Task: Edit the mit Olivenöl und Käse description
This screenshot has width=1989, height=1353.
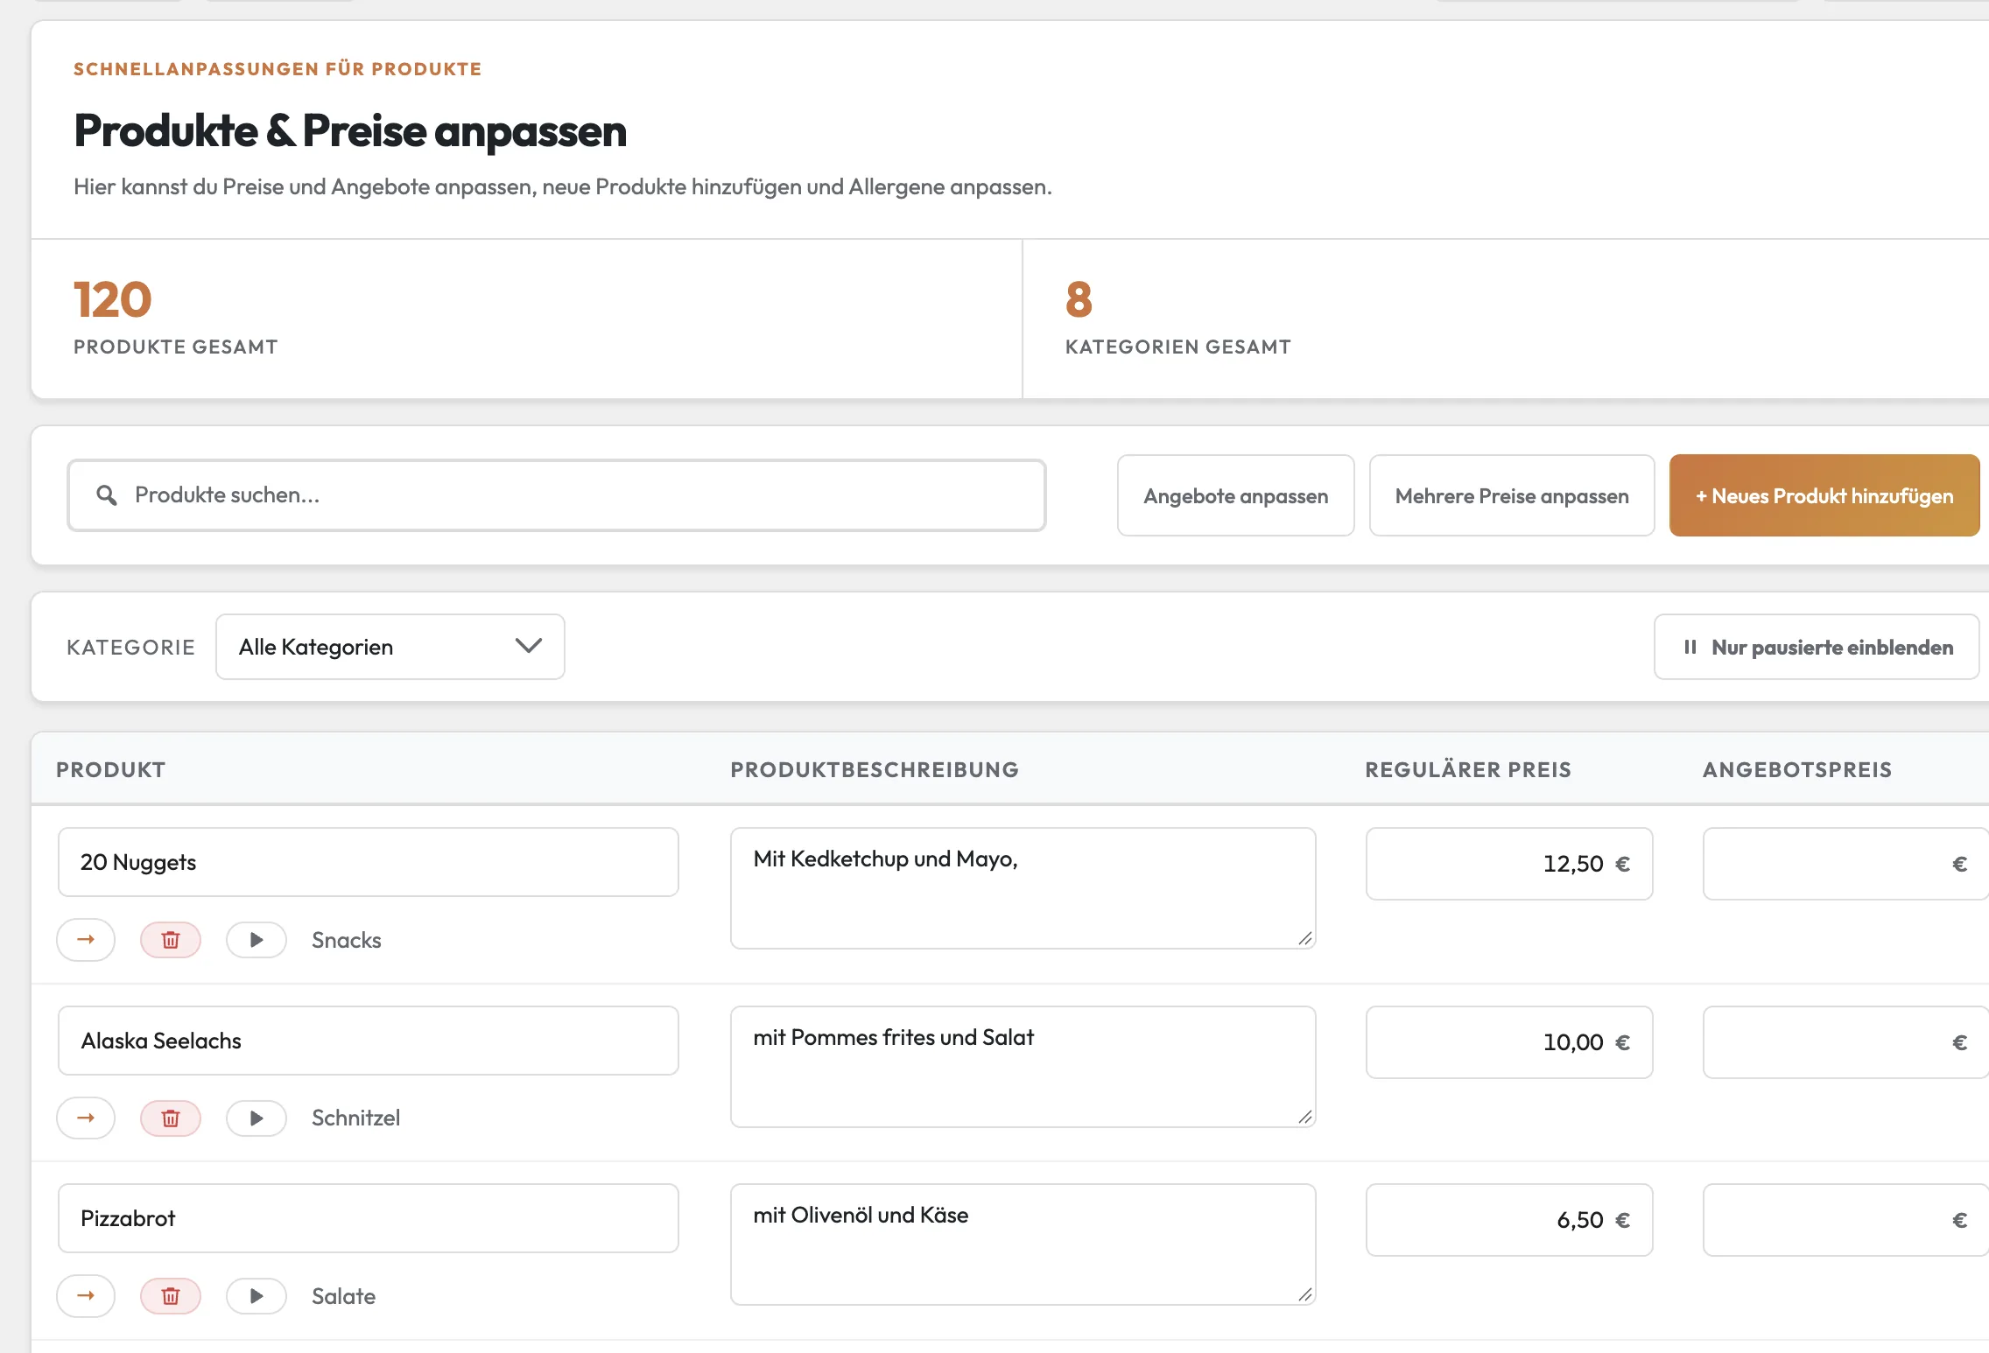Action: 1023,1244
